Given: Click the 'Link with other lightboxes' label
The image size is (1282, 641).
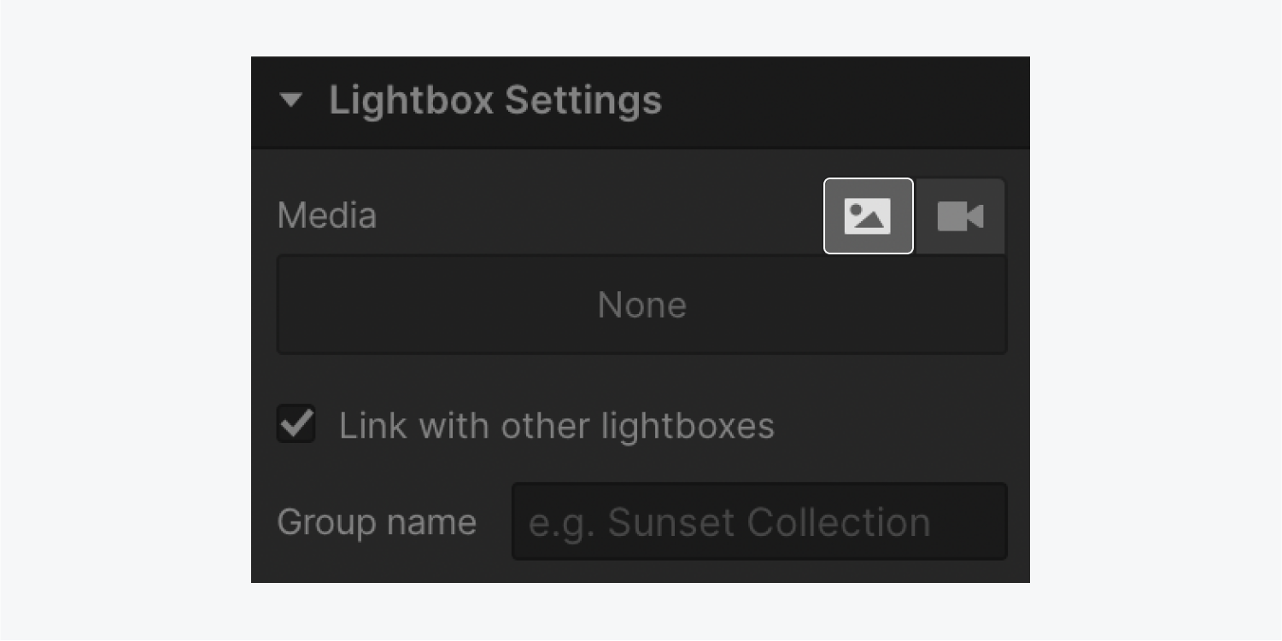Looking at the screenshot, I should pos(557,426).
